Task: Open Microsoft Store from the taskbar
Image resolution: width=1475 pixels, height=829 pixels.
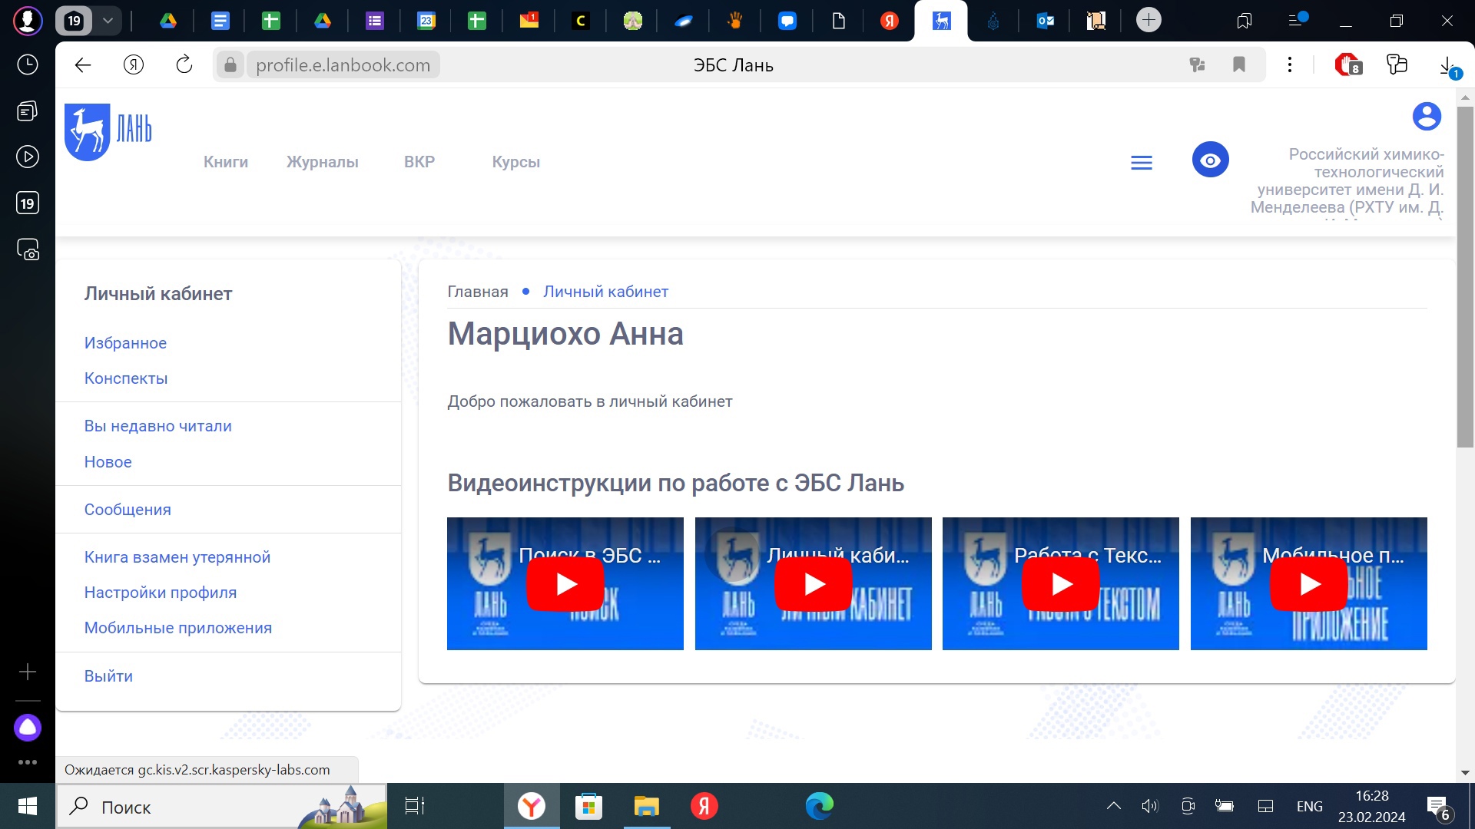Action: click(589, 806)
